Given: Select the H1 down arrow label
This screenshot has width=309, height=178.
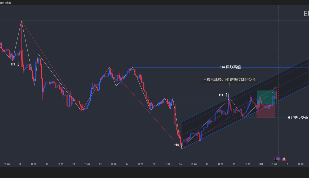Looking at the screenshot, I should click(15, 64).
